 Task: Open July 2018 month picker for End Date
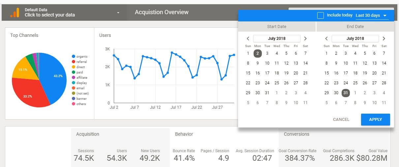(x=355, y=39)
